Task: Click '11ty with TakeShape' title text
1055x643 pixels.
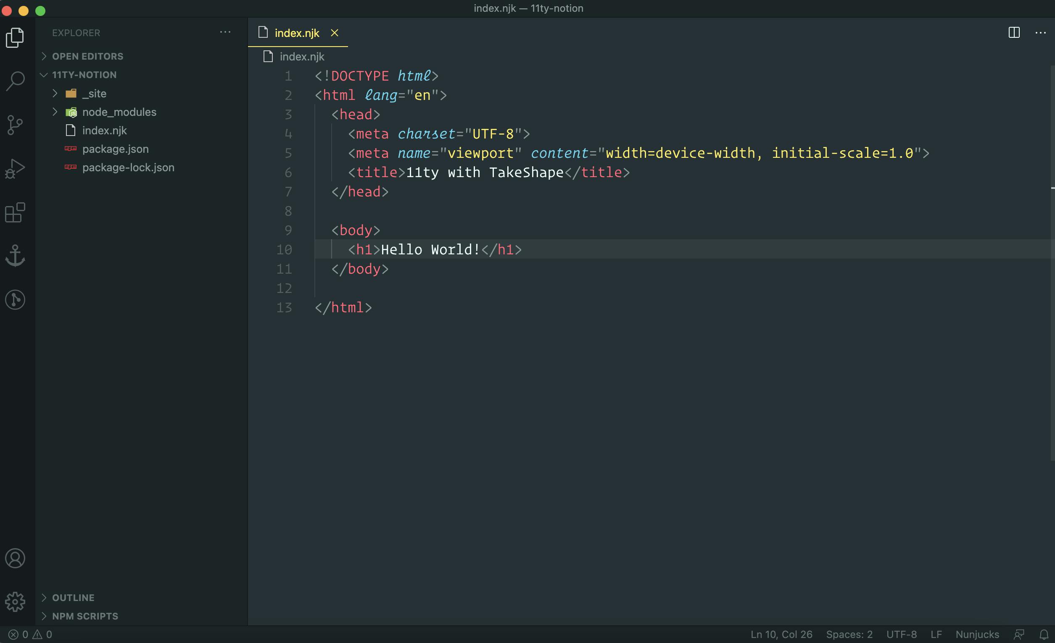Action: pyautogui.click(x=485, y=173)
